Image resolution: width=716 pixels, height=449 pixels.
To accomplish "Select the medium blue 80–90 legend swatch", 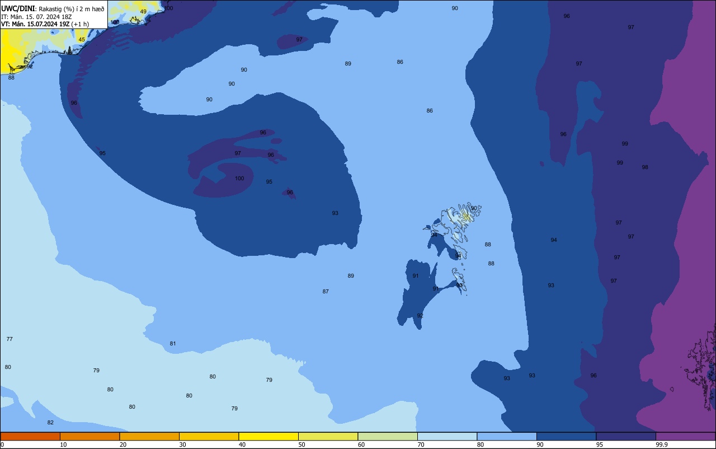I will click(507, 436).
